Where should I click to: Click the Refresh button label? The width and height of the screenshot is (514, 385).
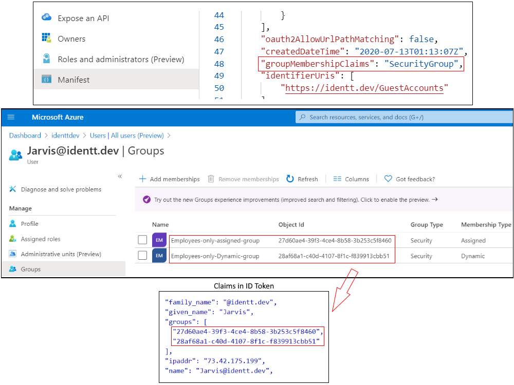pos(308,179)
